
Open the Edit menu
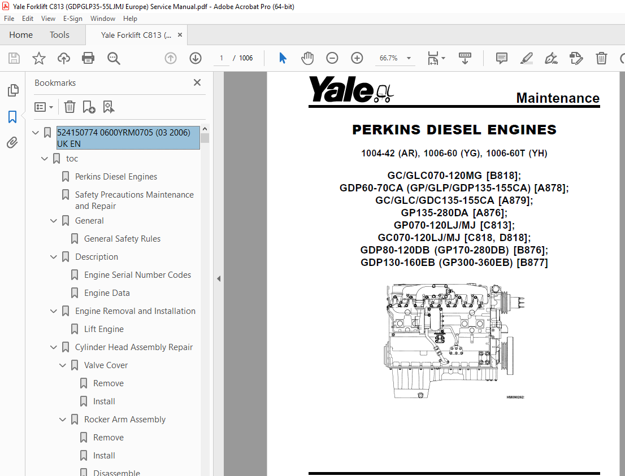(x=28, y=18)
